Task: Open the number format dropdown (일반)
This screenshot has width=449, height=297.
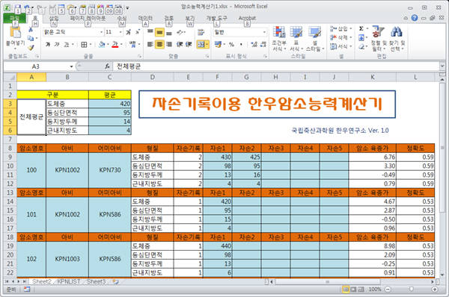Action: 264,32
